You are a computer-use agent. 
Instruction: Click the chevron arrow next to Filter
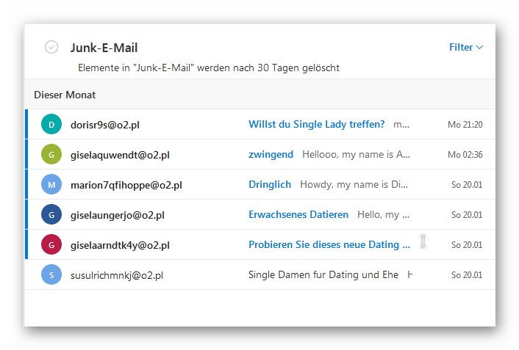coord(479,48)
